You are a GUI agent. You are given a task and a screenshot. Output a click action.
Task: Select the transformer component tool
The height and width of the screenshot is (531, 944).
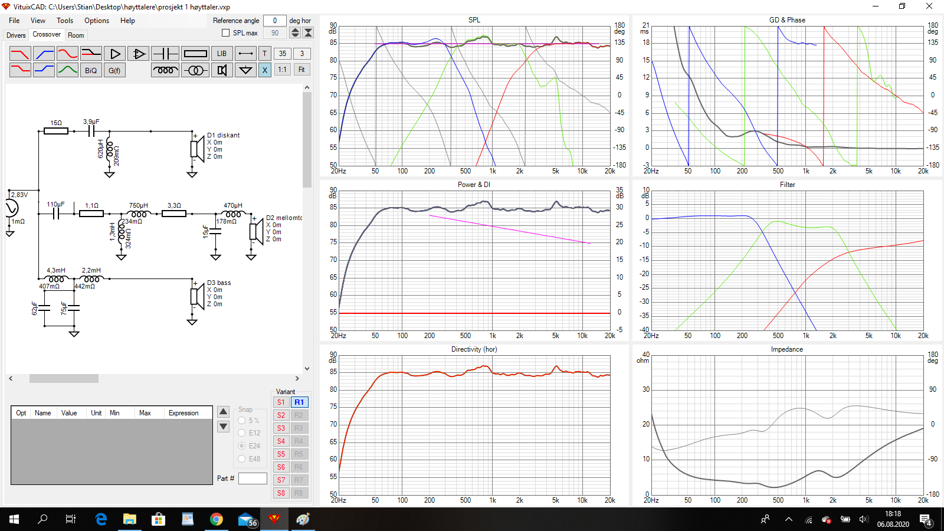click(195, 70)
